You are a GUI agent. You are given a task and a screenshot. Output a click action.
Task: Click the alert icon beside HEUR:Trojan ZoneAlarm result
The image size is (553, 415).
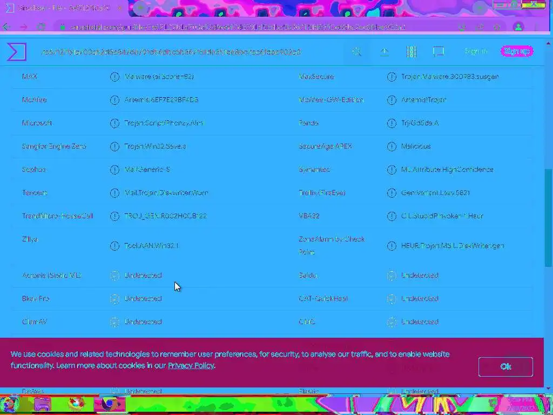pyautogui.click(x=392, y=246)
